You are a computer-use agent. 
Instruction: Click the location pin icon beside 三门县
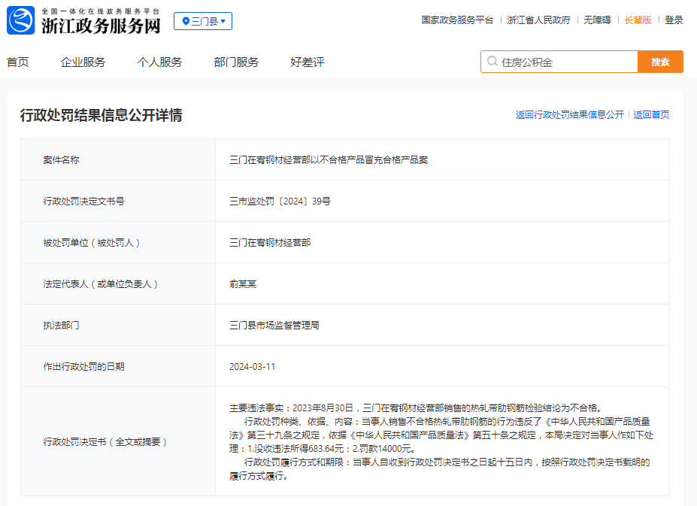(x=185, y=21)
